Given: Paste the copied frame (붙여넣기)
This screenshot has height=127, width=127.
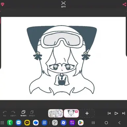Looking at the screenshot, I should click(32, 113).
